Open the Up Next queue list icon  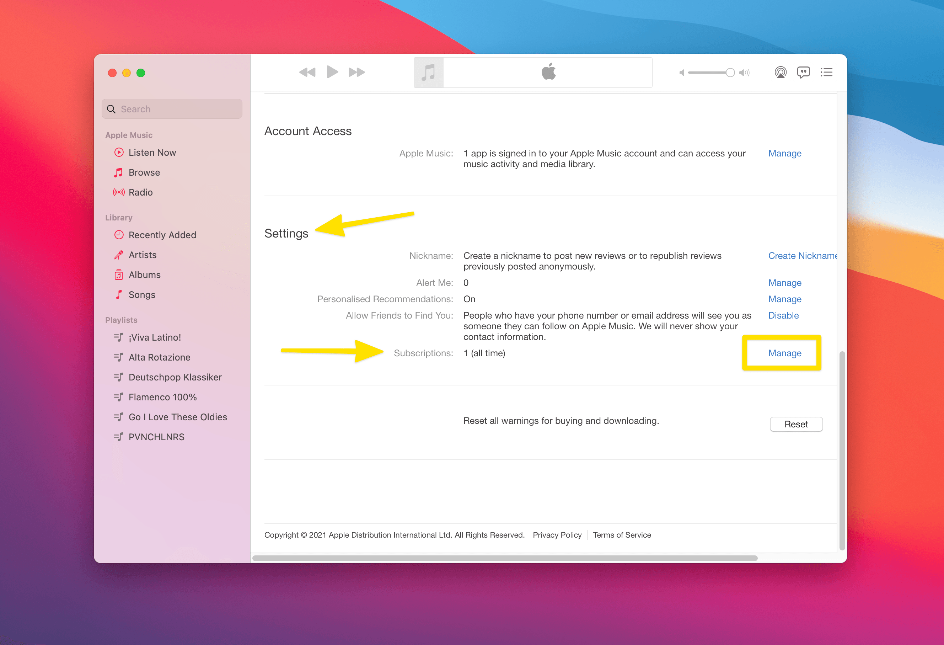pyautogui.click(x=826, y=72)
